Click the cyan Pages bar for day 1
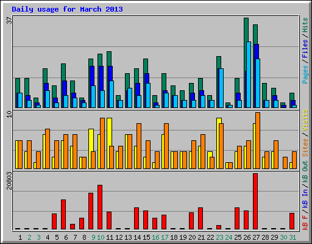312x244 pixels. (20, 100)
